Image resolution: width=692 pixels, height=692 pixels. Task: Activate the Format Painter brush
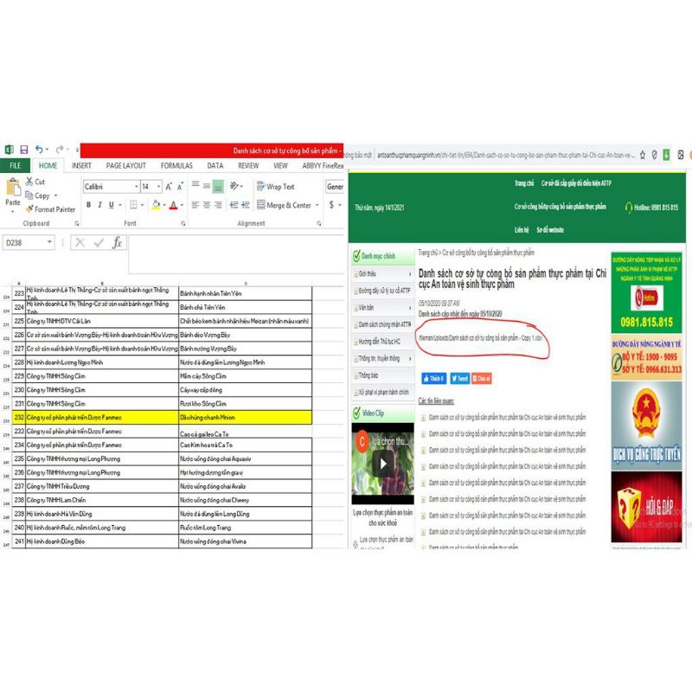[50, 209]
